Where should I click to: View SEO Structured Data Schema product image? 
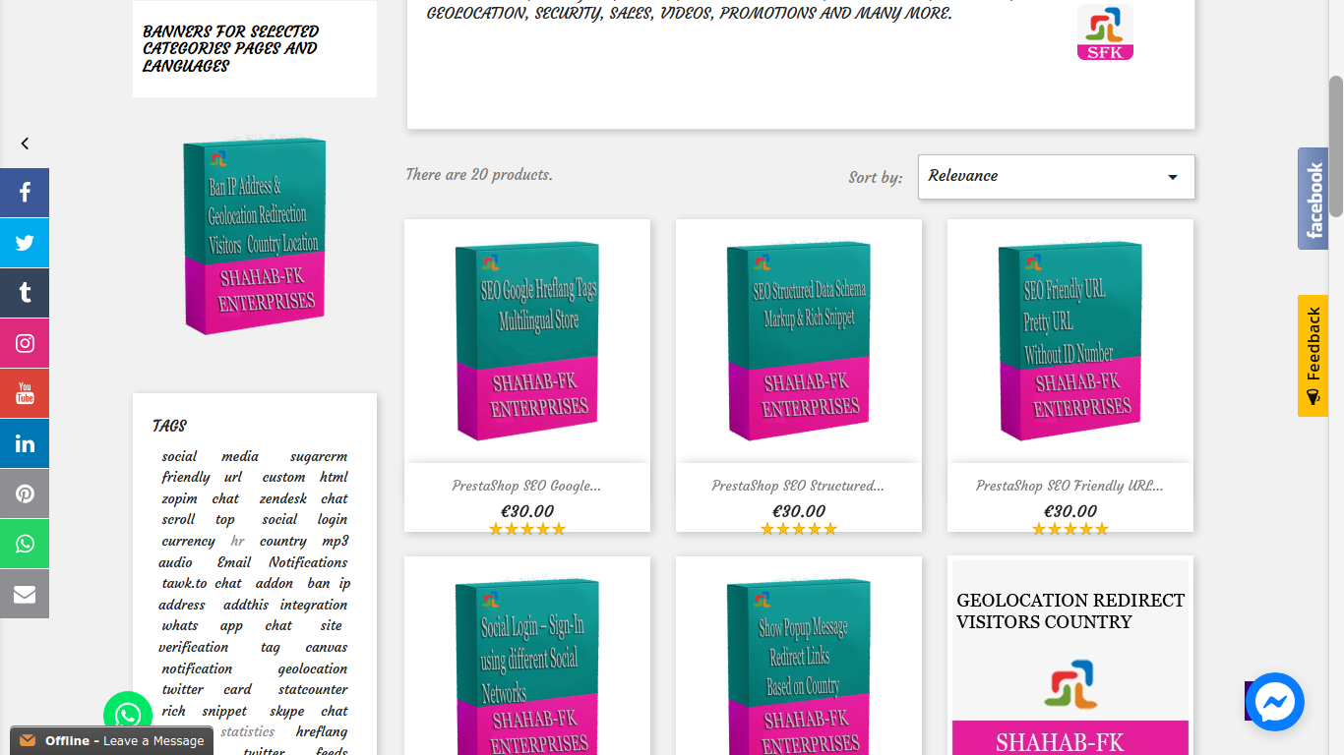(799, 341)
